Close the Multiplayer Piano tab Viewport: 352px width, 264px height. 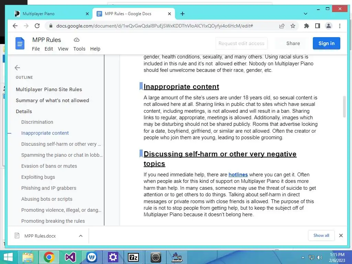point(87,14)
